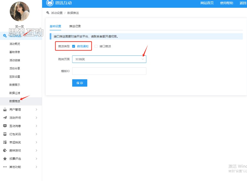Click the 红包奖品 red packet icon
The height and width of the screenshot is (181, 247).
(5, 134)
